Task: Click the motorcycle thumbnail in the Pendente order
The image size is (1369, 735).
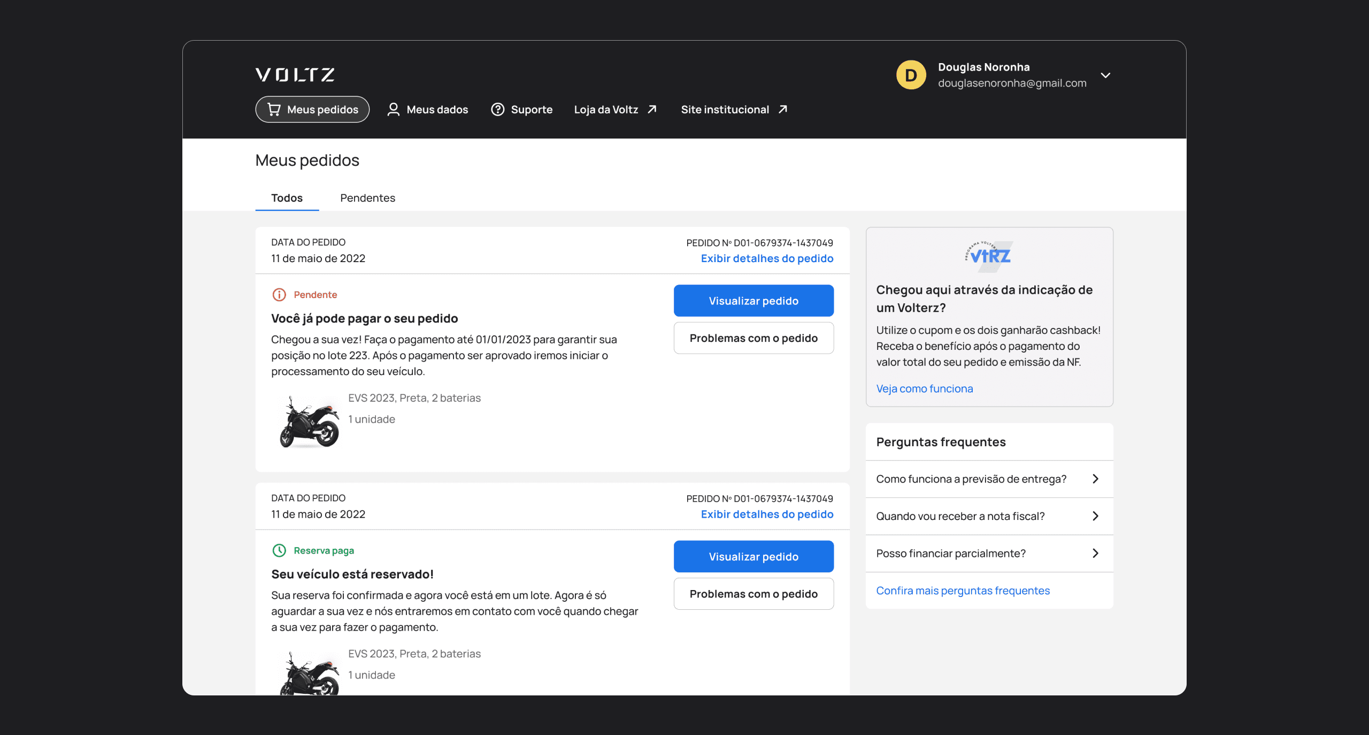Action: pos(309,422)
